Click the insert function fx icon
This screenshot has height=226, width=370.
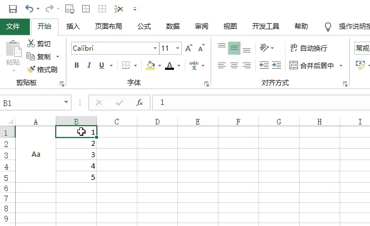(140, 103)
